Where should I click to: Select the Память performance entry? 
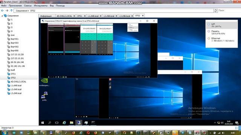coord(222,32)
